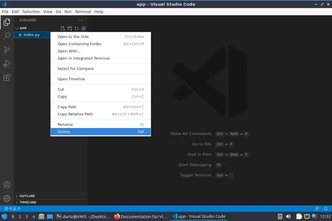Choose Copy from context menu

[x=101, y=96]
